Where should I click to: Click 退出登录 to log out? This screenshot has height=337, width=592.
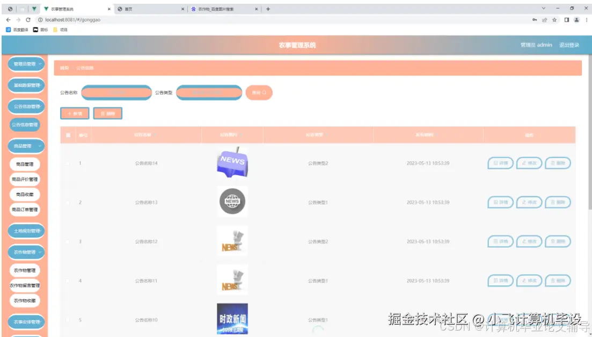[569, 45]
